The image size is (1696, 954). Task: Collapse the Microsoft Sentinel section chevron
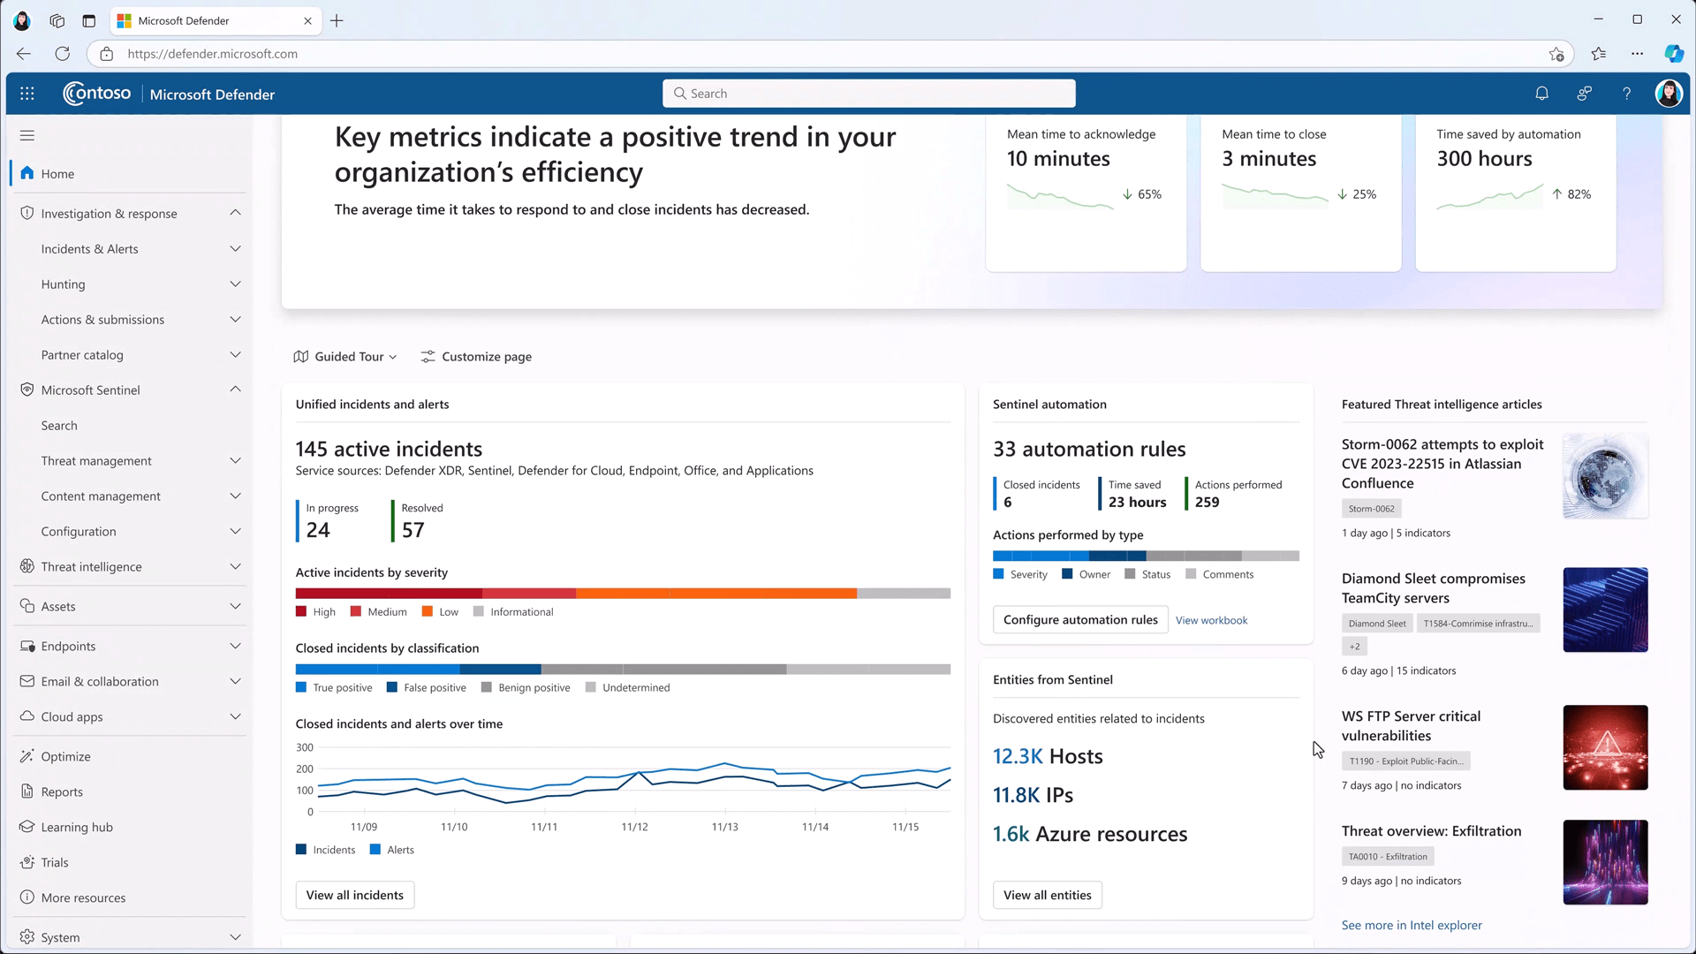pos(235,390)
